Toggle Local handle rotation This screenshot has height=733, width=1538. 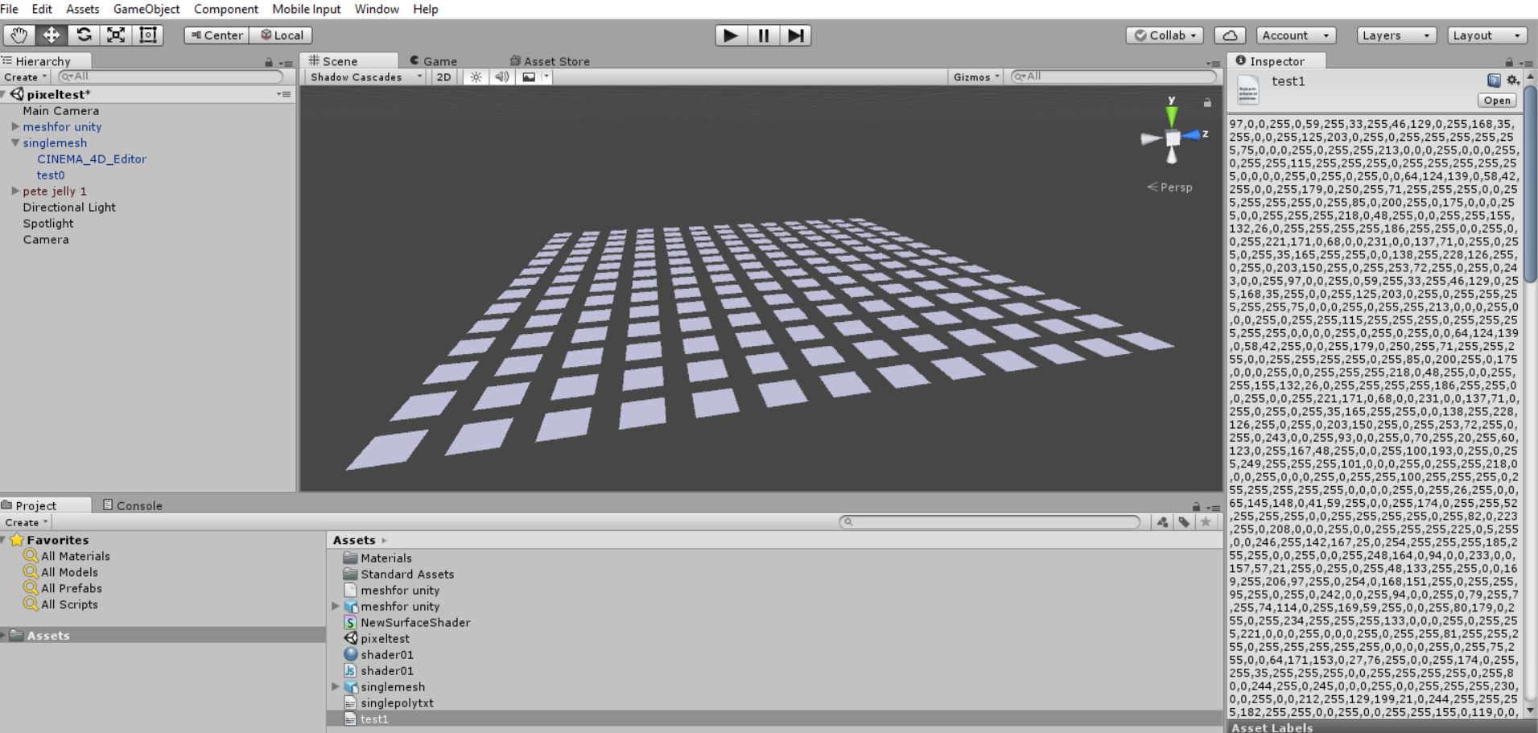pos(281,35)
